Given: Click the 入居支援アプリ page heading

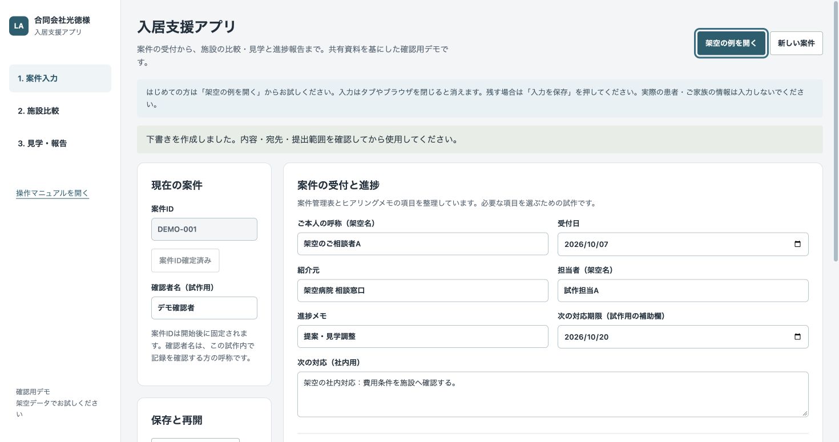Looking at the screenshot, I should pos(187,27).
